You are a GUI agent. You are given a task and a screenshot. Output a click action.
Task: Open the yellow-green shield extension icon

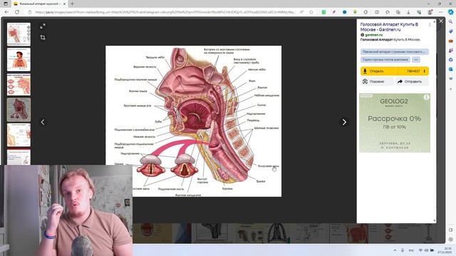[355, 12]
